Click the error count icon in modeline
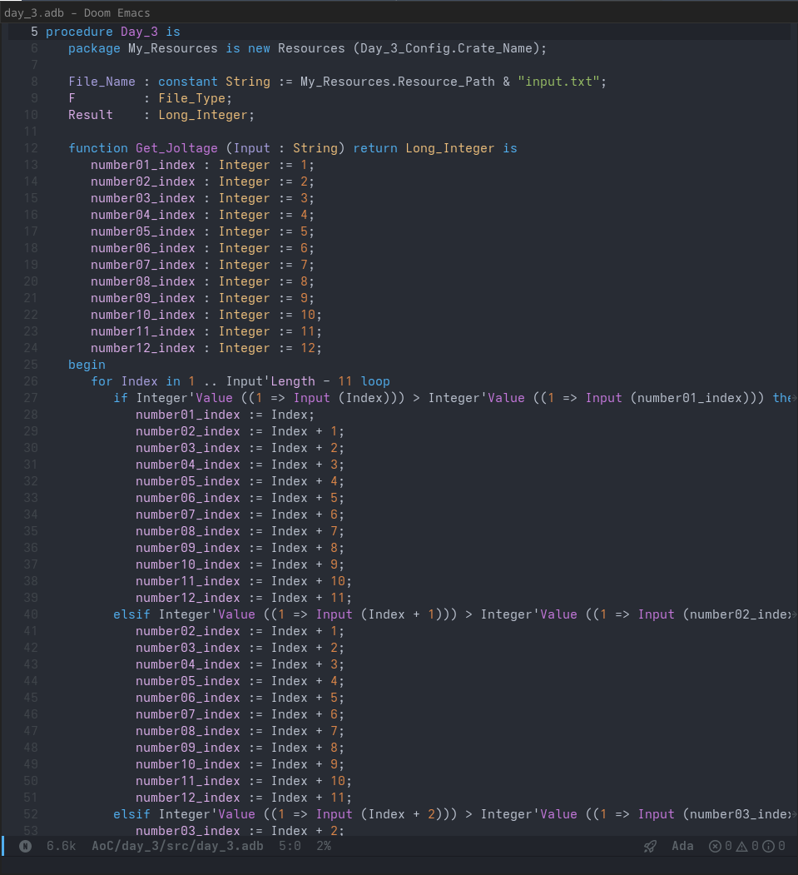 (x=715, y=846)
